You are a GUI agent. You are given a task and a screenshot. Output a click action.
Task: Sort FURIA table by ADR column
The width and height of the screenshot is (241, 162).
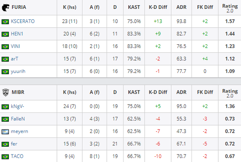(181, 7)
